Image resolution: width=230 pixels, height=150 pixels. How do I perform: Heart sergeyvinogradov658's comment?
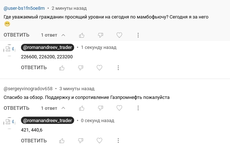[119, 108]
